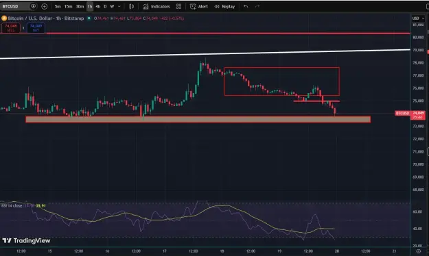This screenshot has width=429, height=256.
Task: Click the 78,000 price axis label
Action: click(x=418, y=63)
